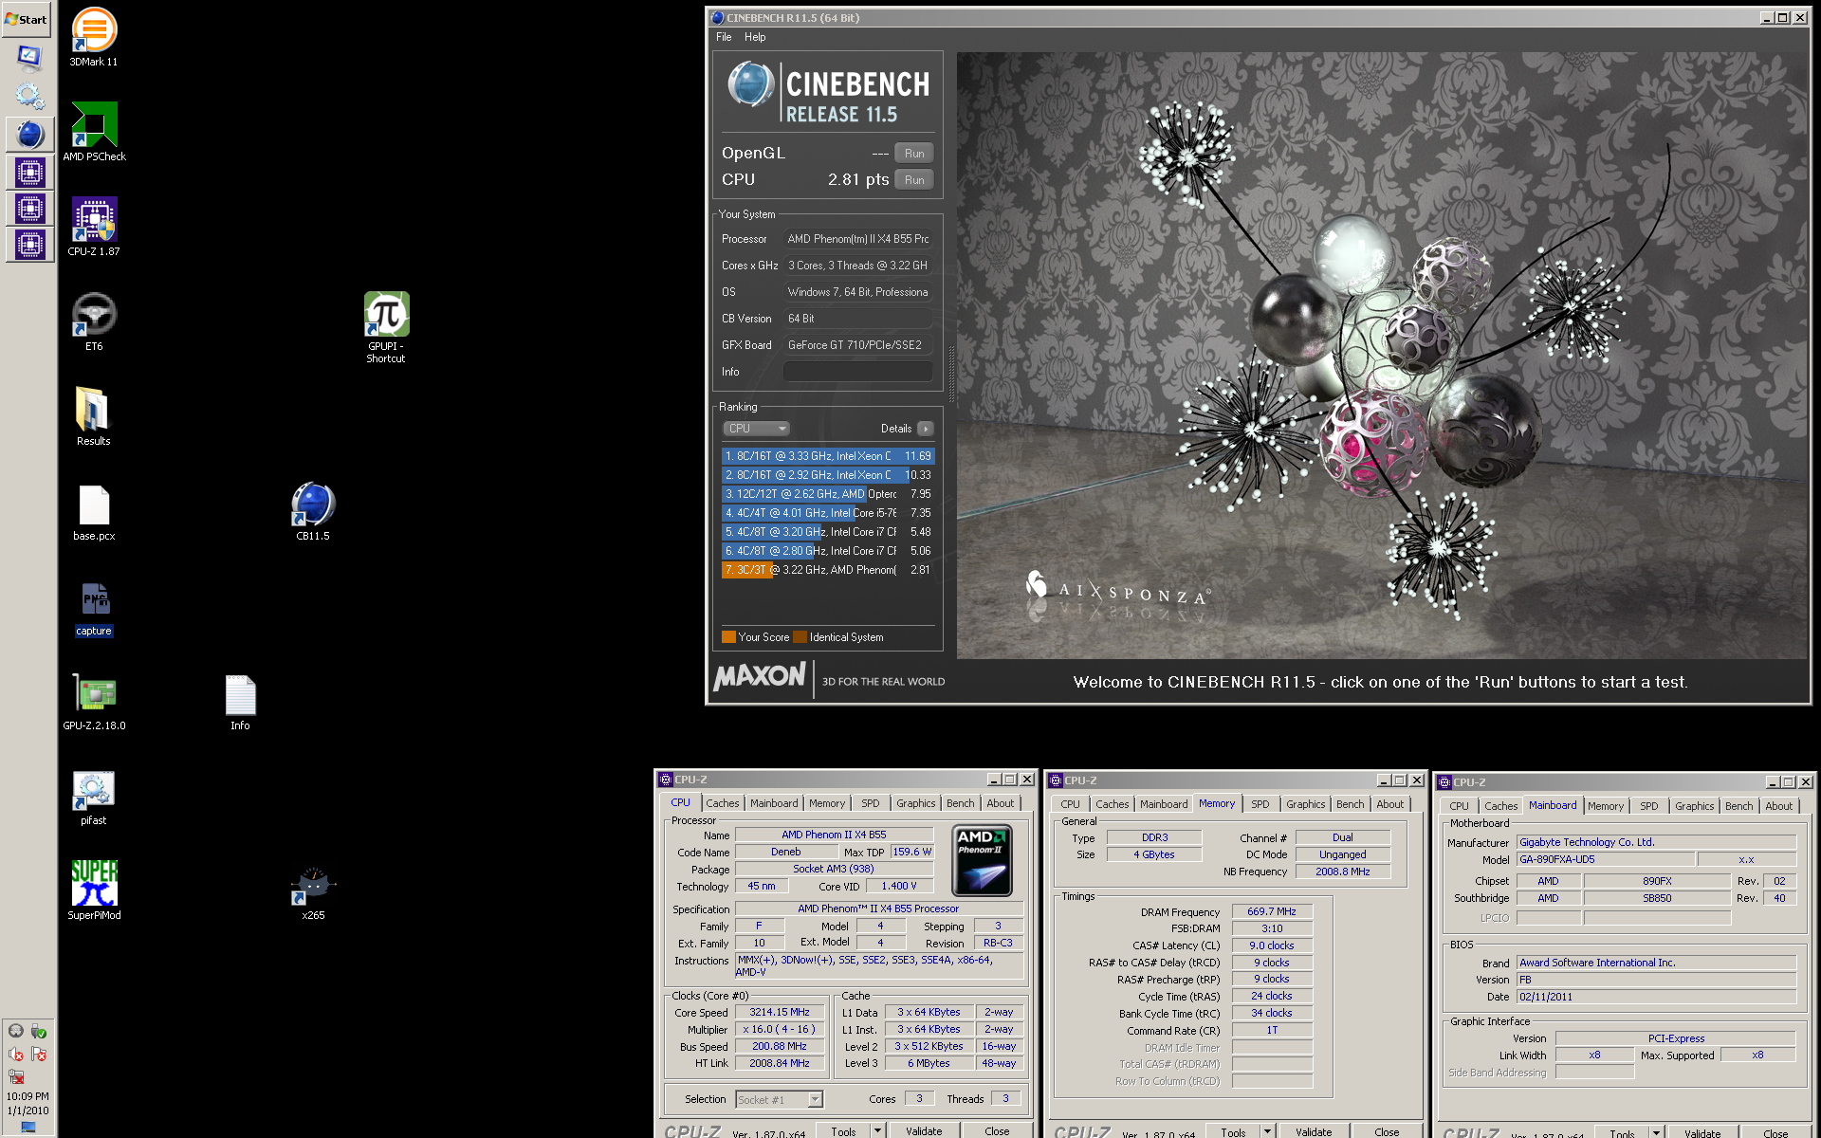This screenshot has height=1138, width=1821.
Task: Click the 669.7 MHz DRAM Frequency value
Action: tap(1272, 911)
